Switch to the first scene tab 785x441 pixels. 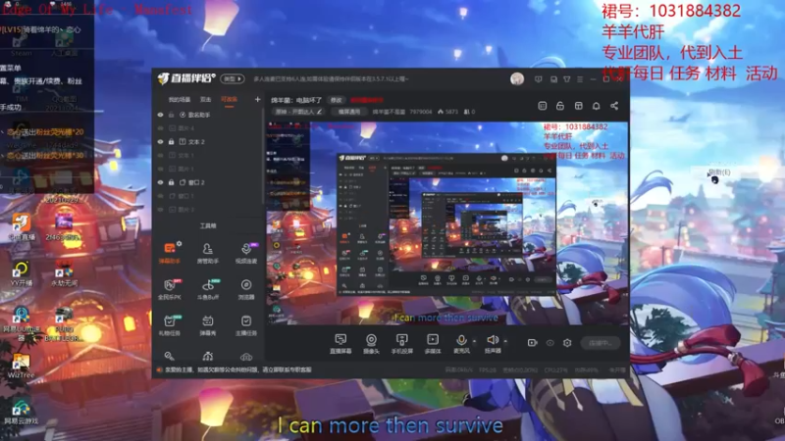point(180,100)
